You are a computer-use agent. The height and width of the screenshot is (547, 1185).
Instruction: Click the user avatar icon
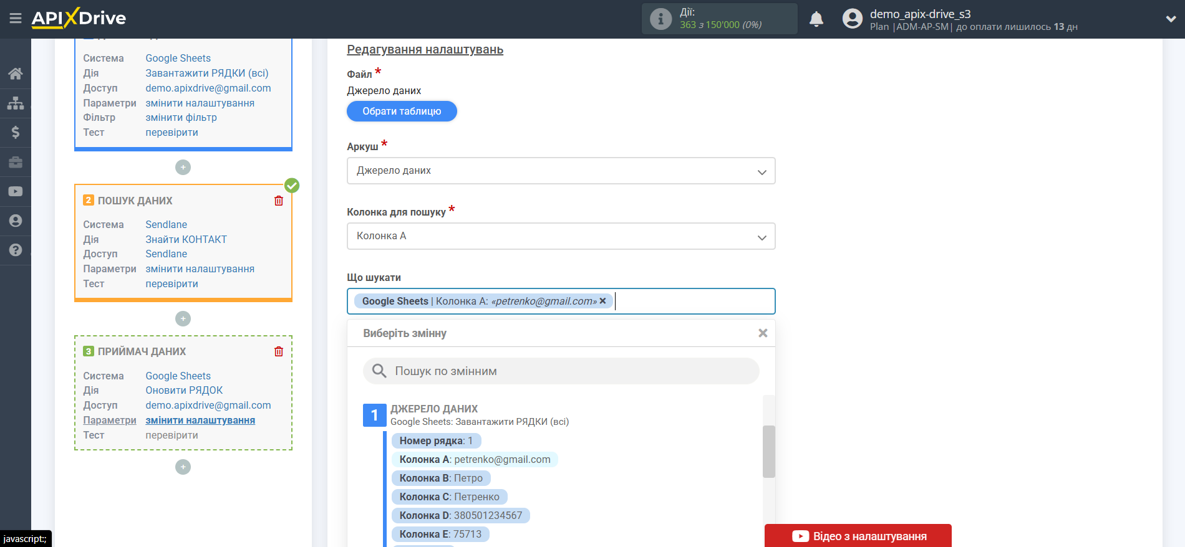pyautogui.click(x=852, y=19)
